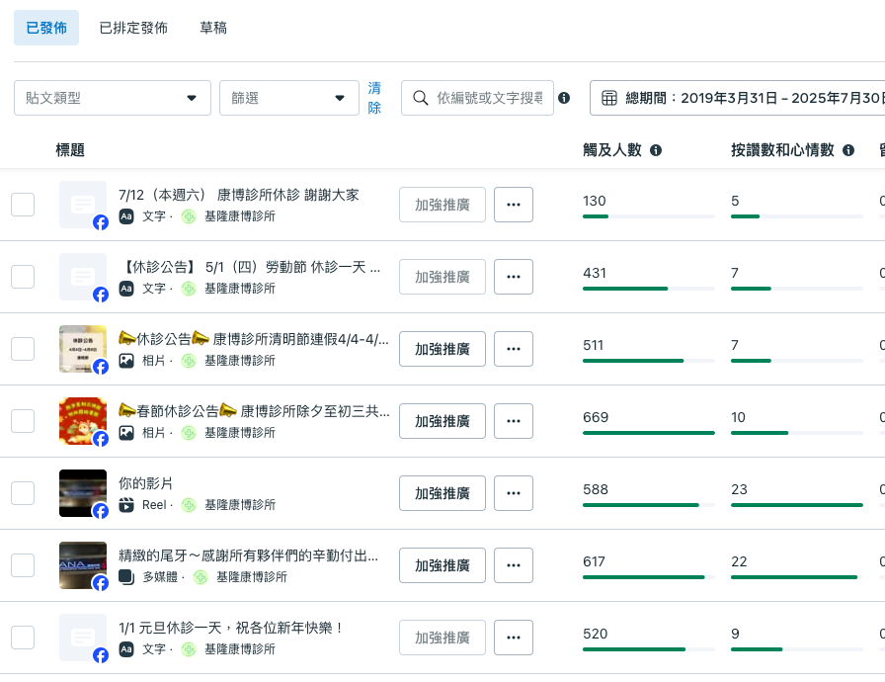Open more options for 1/1 元旦休診 post

[513, 638]
